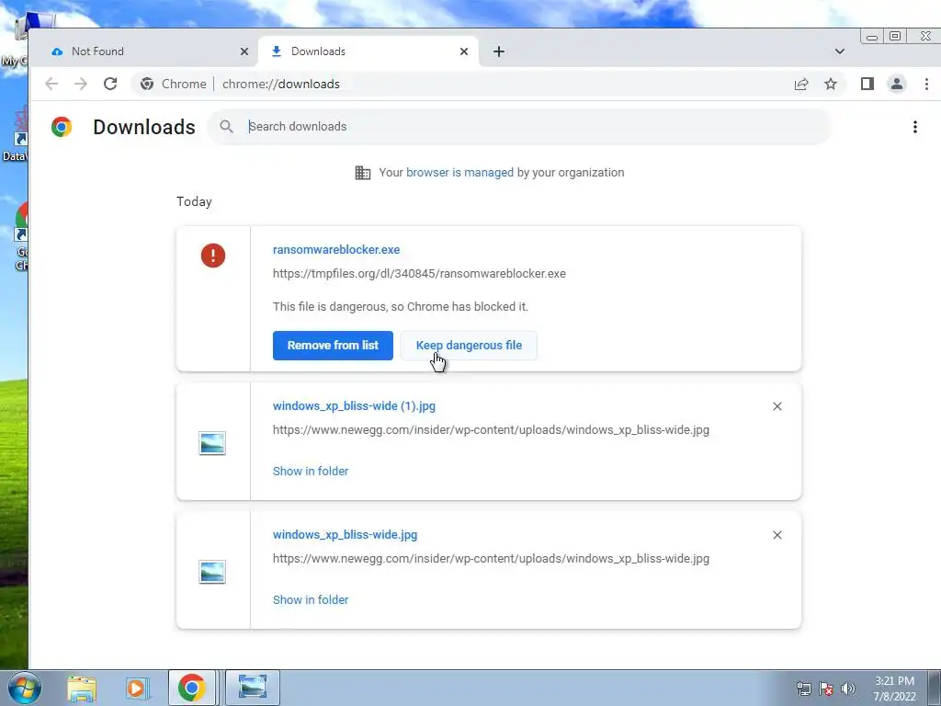Click the Chrome taskbar icon
Image resolution: width=941 pixels, height=706 pixels.
(x=192, y=688)
